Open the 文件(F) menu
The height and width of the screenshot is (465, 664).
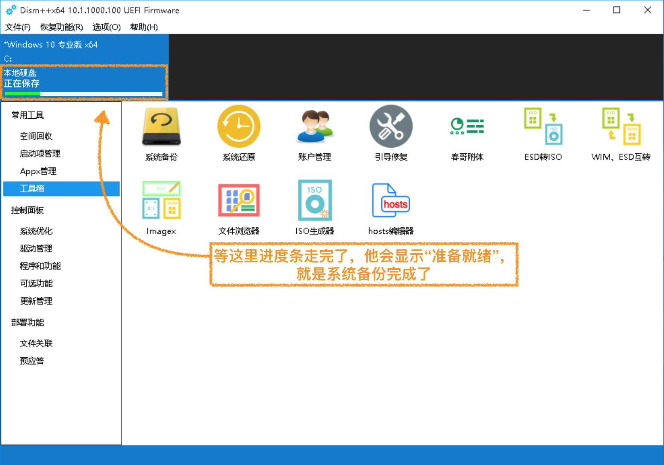17,27
